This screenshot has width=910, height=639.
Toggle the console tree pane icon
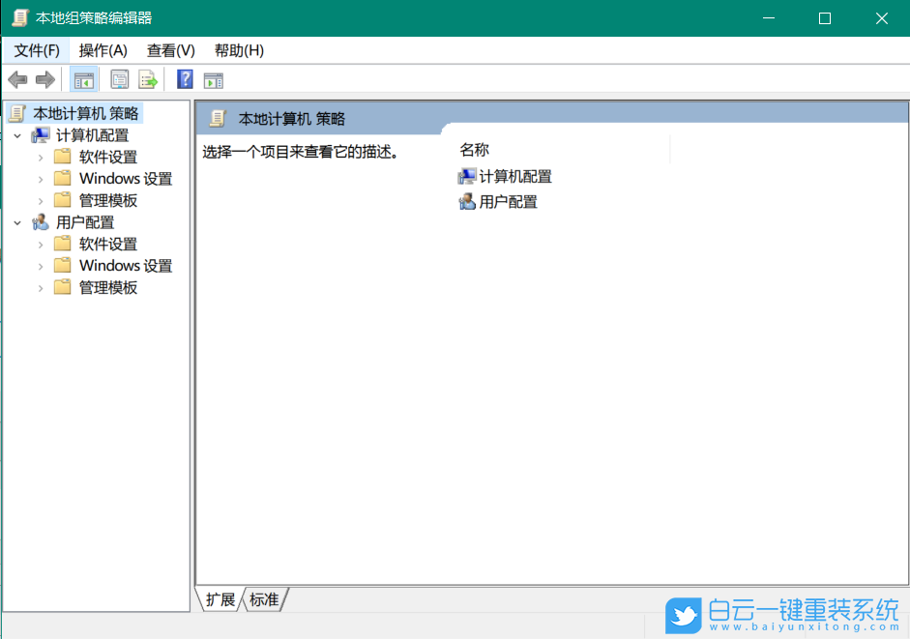84,79
